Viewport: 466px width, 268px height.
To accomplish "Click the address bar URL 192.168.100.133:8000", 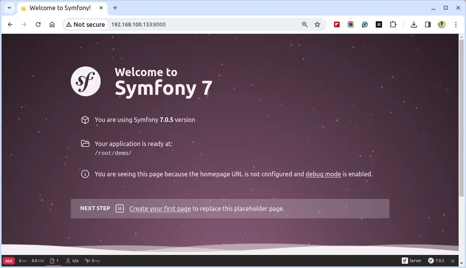I will (x=138, y=24).
